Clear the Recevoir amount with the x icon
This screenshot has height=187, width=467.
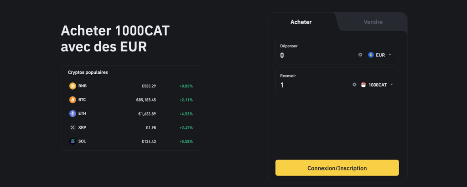point(354,85)
